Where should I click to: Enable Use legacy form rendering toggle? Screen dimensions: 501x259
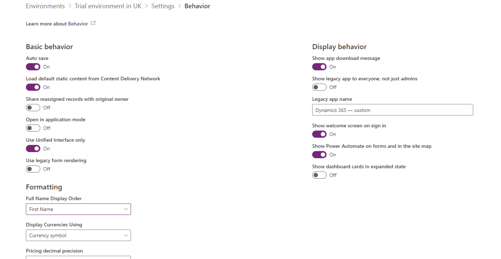(x=33, y=169)
